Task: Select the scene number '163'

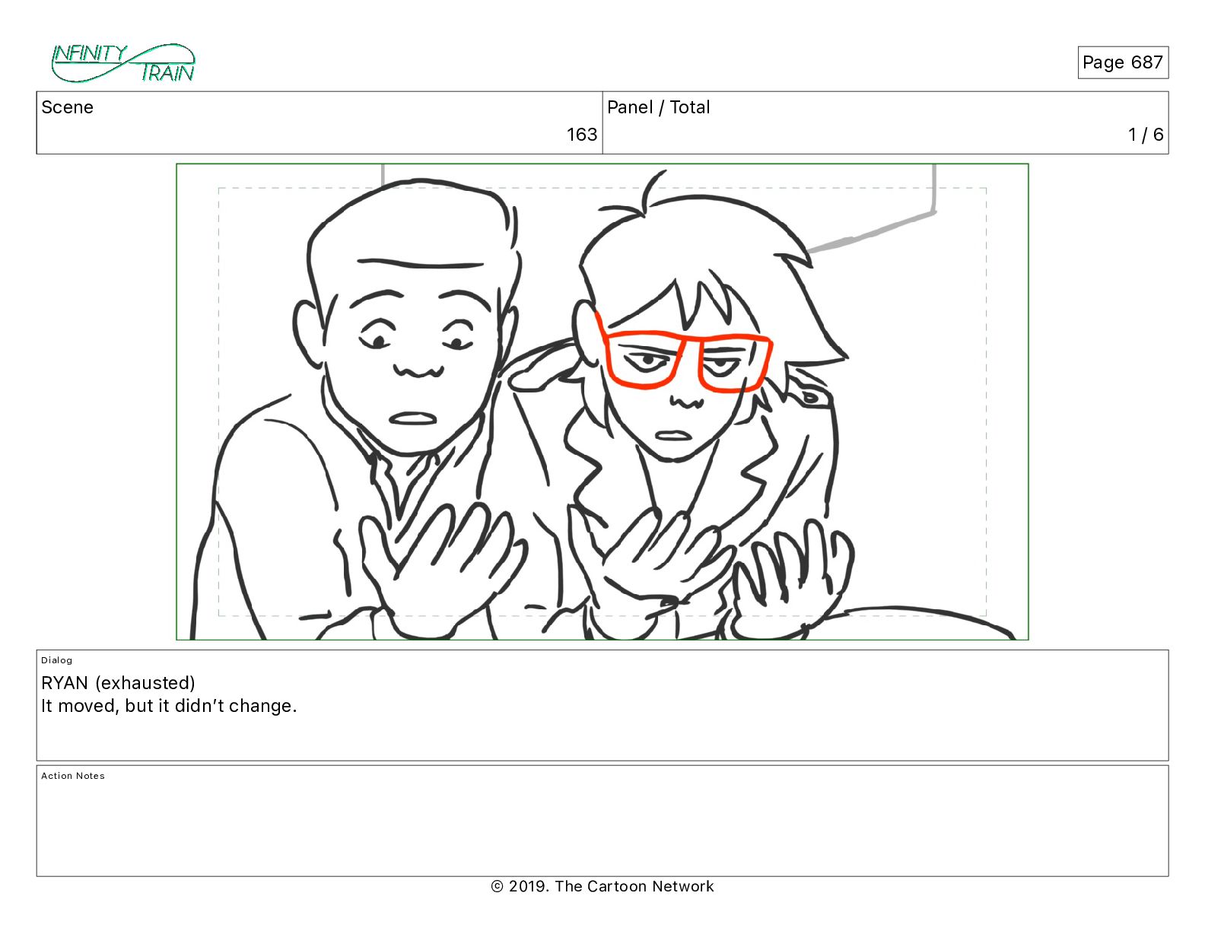Action: coord(582,135)
